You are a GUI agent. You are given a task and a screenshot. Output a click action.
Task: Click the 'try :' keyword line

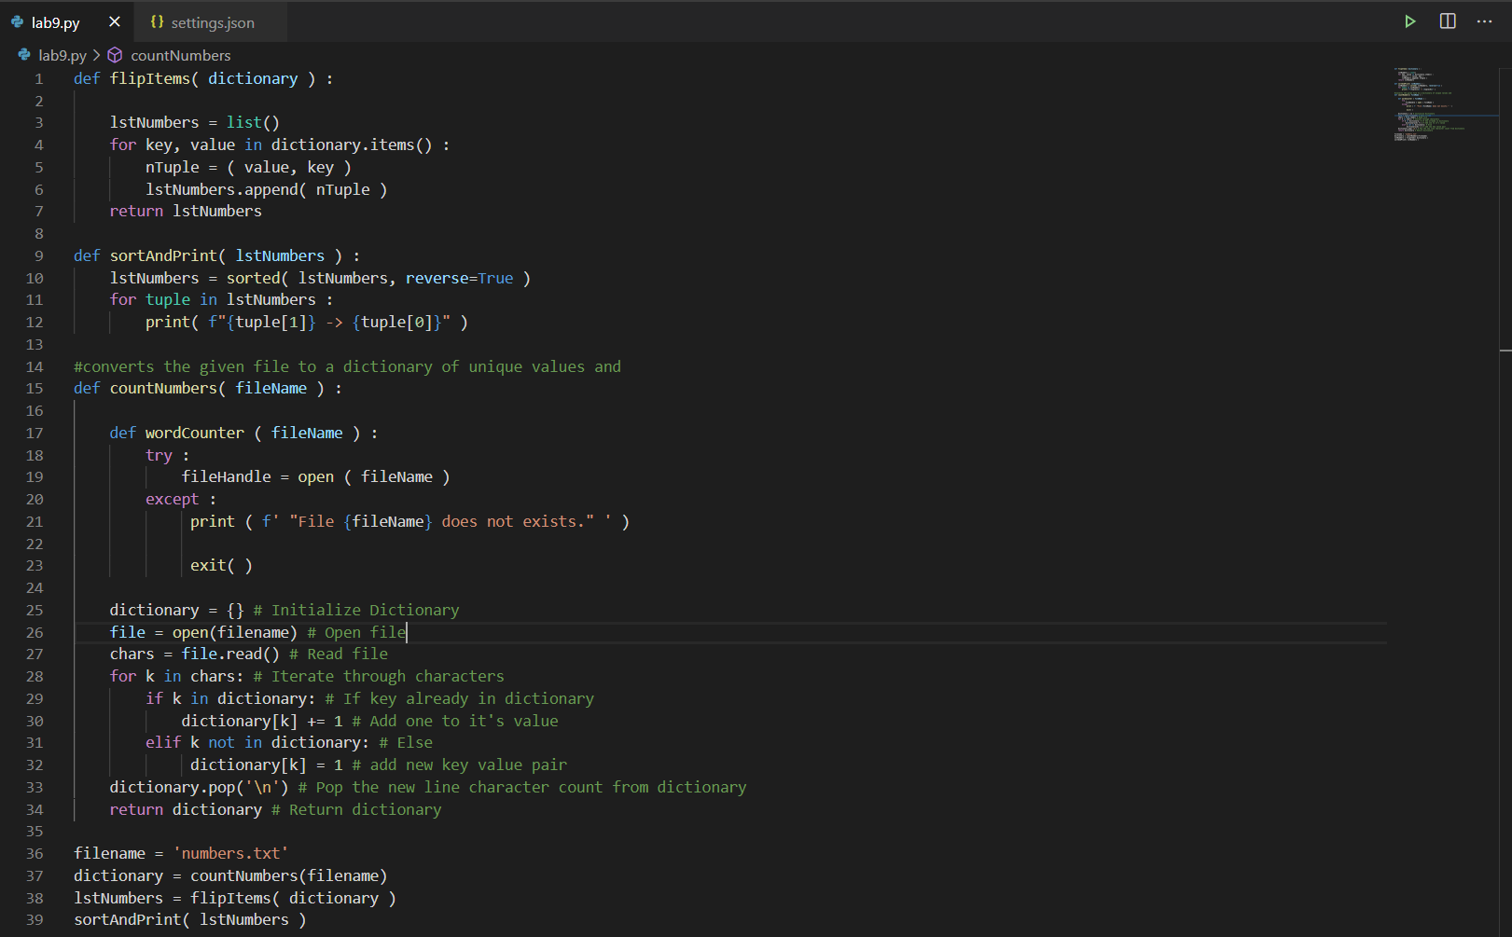(168, 455)
